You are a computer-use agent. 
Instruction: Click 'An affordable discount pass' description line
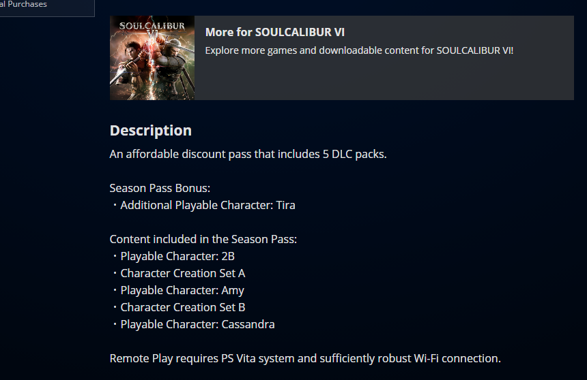[x=248, y=154]
